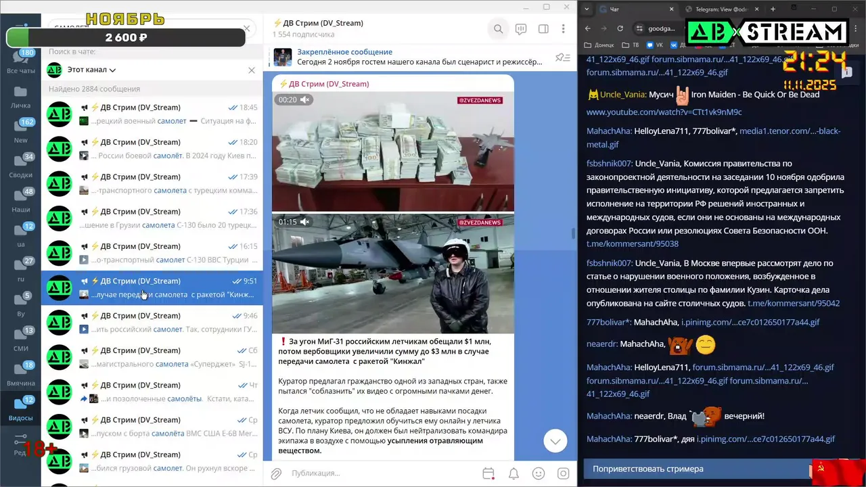This screenshot has height=487, width=866.
Task: Play the video of the pilot in hangar
Action: pos(393,274)
